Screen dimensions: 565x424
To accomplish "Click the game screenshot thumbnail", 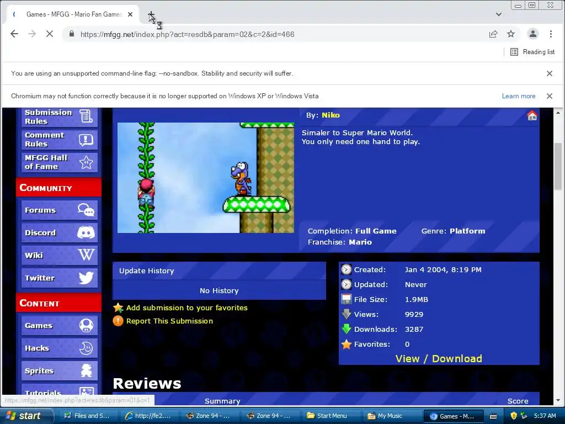I will tap(206, 178).
